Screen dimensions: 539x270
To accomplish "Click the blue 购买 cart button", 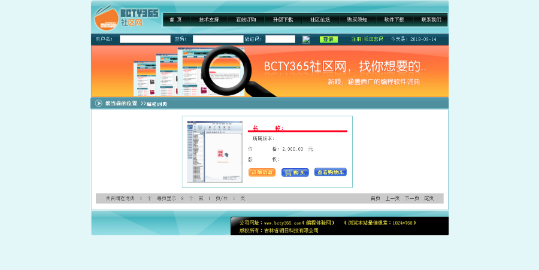I will [295, 172].
